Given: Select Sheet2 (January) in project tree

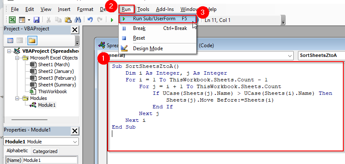Looking at the screenshot, I should pos(56,71).
